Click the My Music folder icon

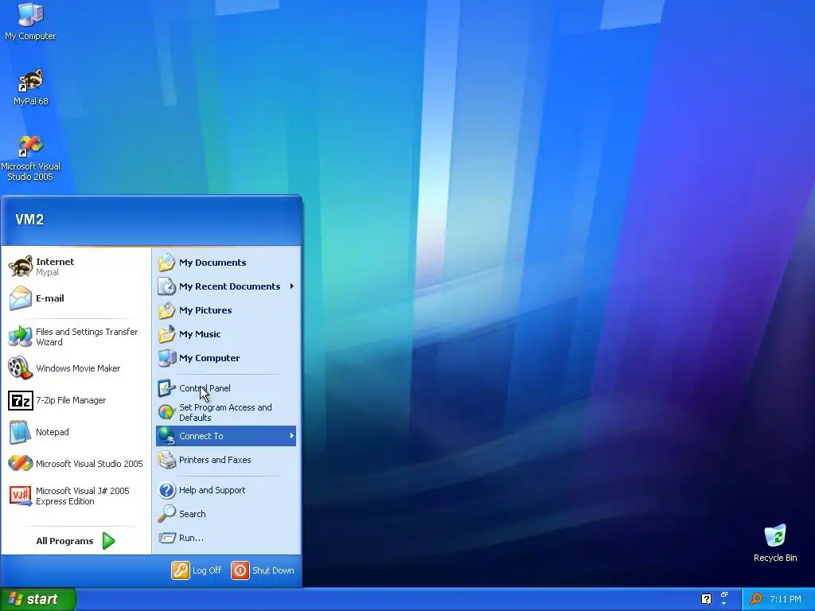166,334
